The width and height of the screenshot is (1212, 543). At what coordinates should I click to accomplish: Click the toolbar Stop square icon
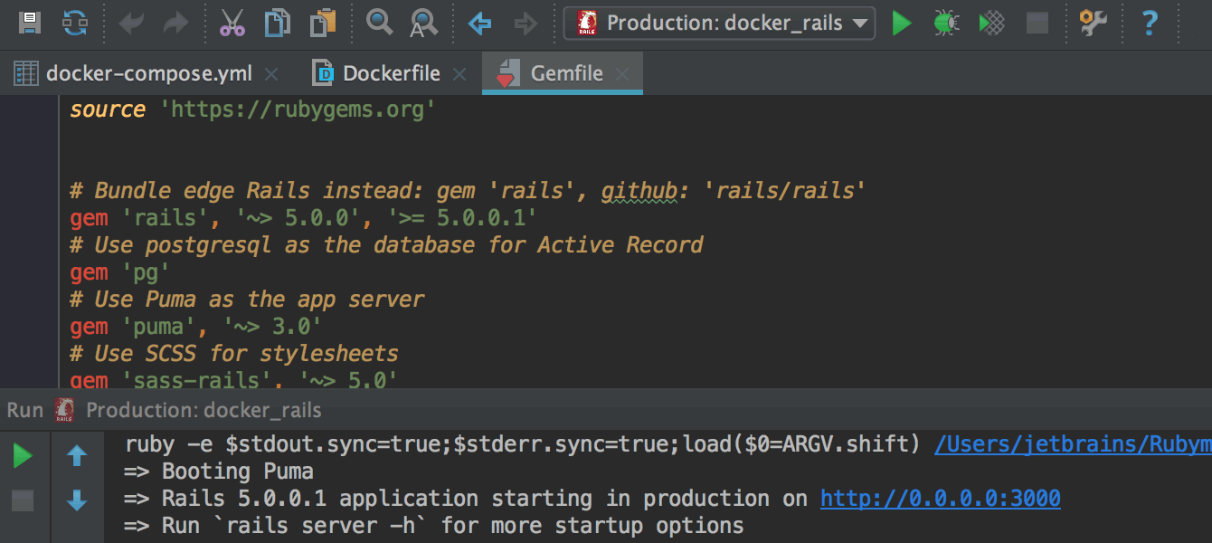tap(1037, 23)
